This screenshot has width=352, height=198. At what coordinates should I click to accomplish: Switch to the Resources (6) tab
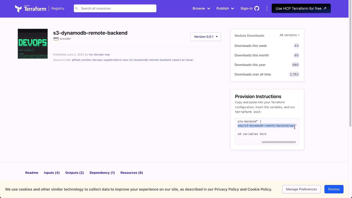pyautogui.click(x=132, y=173)
